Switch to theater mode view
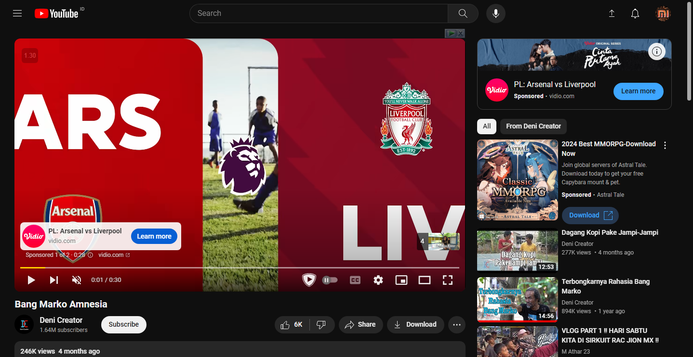Screen dimensions: 693x357 424,280
